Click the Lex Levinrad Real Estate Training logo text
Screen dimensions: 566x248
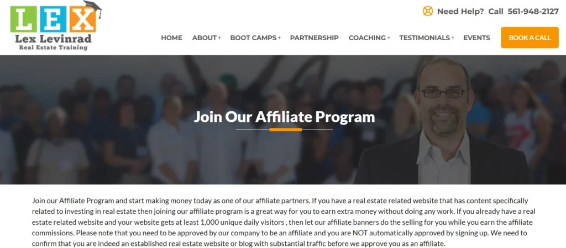tap(53, 42)
